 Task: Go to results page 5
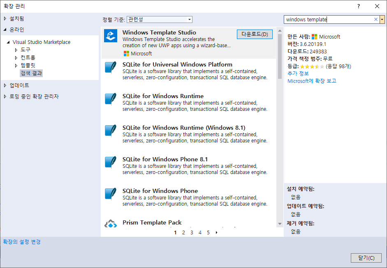[209, 233]
